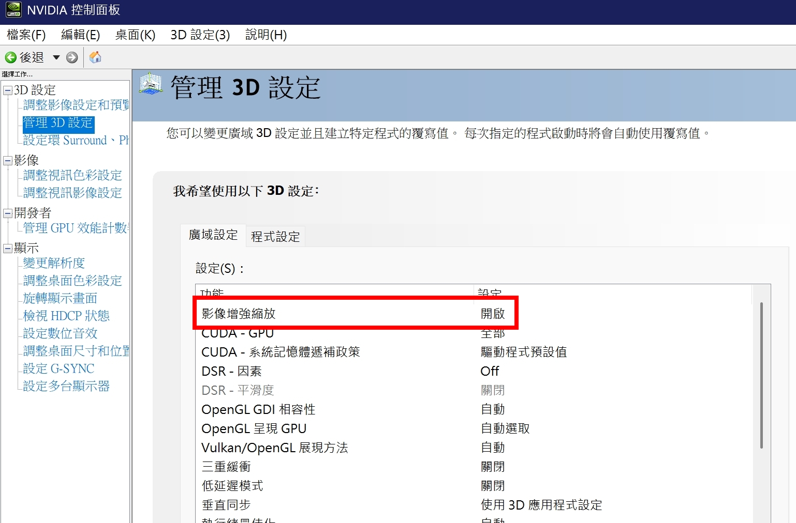Image resolution: width=796 pixels, height=523 pixels.
Task: Open the 桌面(K) menu
Action: (x=135, y=35)
